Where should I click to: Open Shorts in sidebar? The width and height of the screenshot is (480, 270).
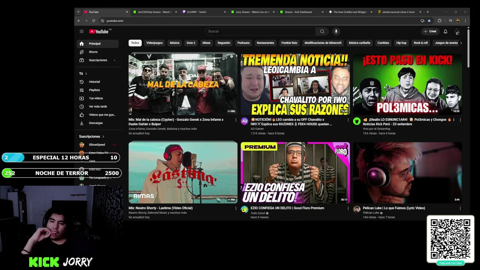click(98, 52)
